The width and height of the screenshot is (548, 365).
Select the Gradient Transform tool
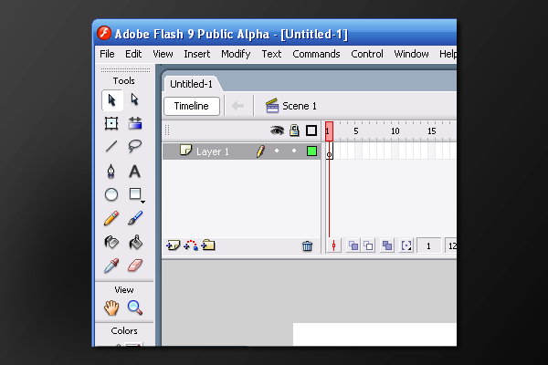(135, 123)
